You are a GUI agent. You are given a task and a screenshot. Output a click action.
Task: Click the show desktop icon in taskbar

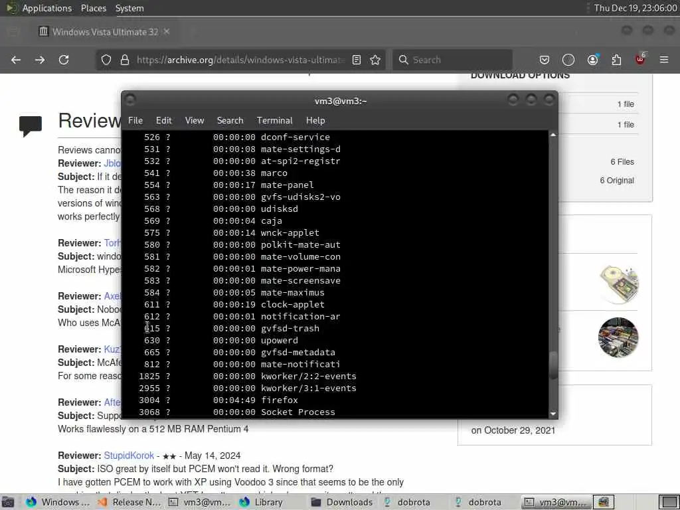(x=8, y=502)
